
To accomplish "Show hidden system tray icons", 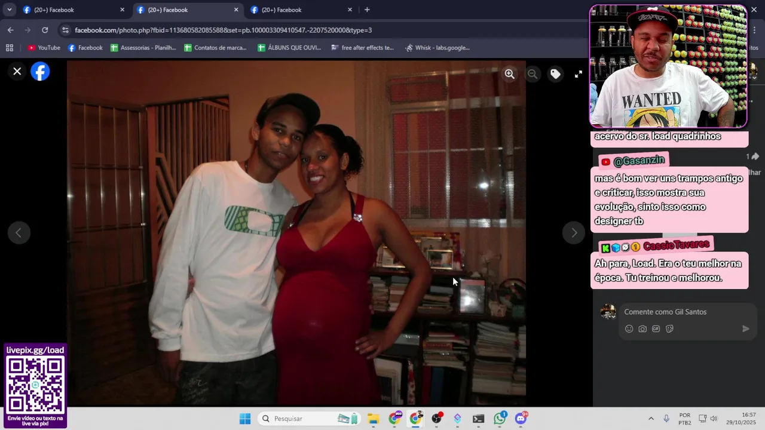I will pyautogui.click(x=651, y=419).
